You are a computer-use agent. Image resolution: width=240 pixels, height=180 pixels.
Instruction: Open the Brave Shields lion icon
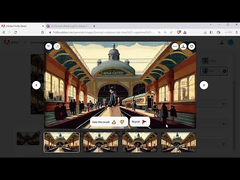point(178,32)
